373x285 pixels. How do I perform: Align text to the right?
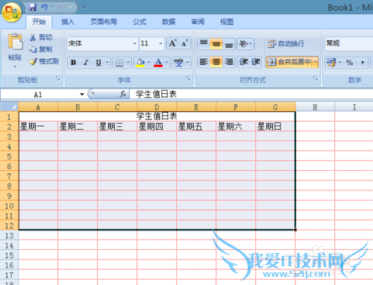click(x=229, y=62)
